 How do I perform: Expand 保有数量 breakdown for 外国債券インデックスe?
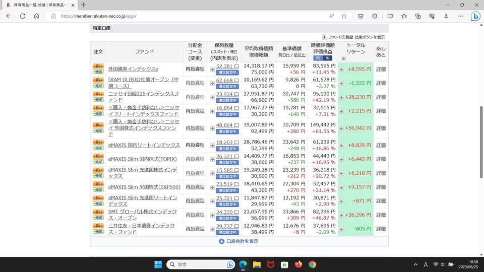point(212,70)
